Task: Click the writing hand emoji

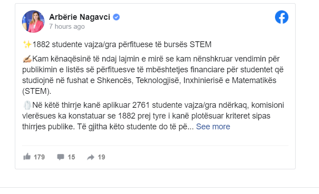Action: (x=27, y=59)
